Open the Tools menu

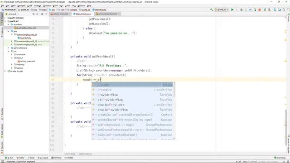(x=68, y=6)
